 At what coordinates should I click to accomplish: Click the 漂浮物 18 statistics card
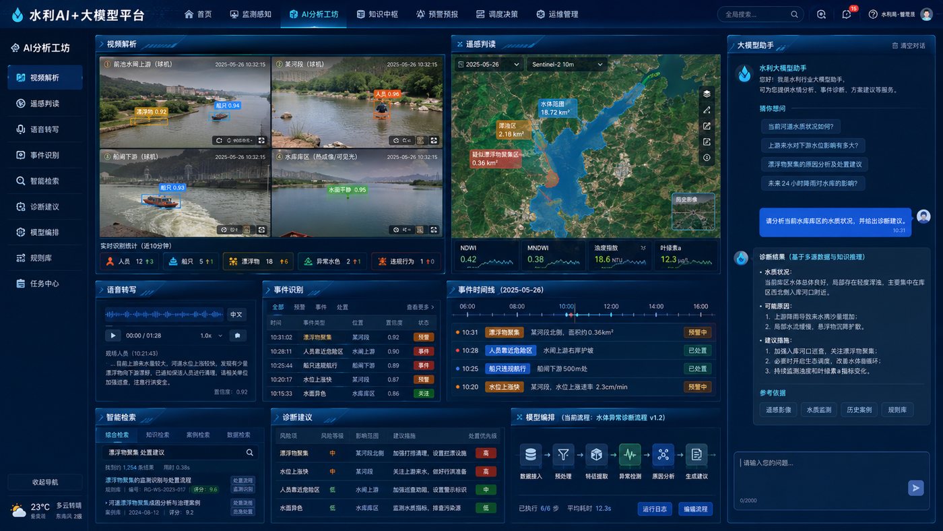[x=258, y=261]
